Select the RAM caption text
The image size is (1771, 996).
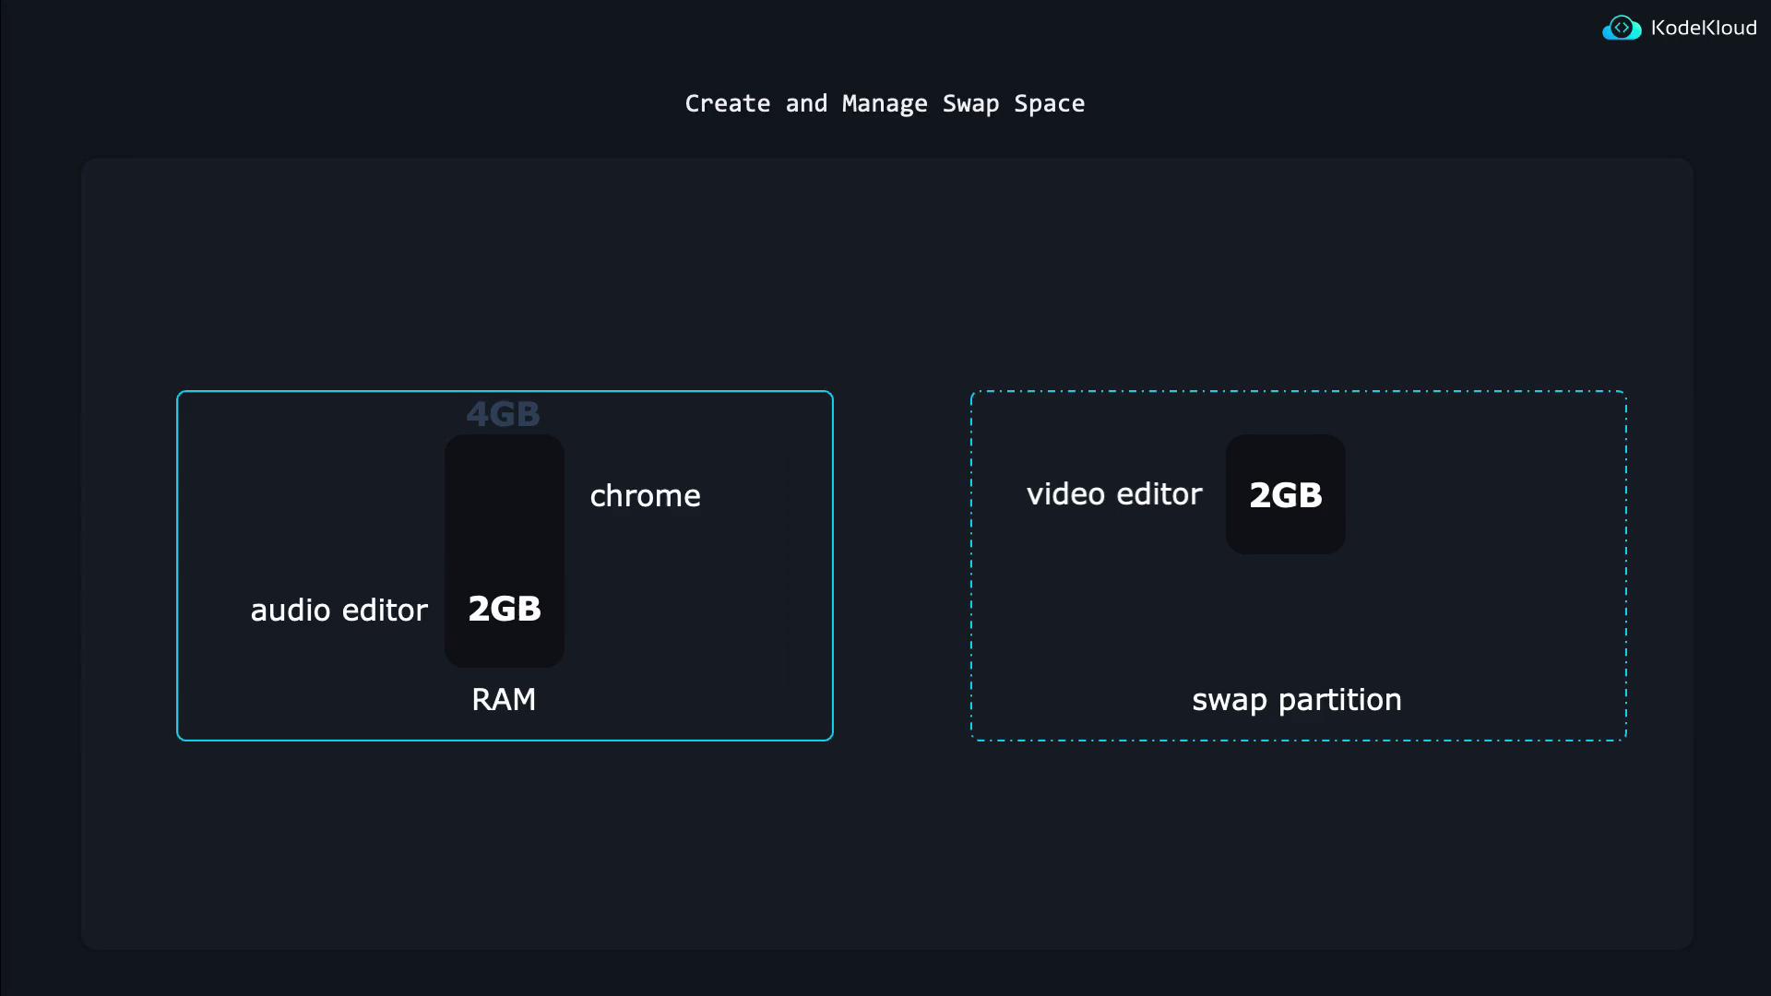(504, 699)
